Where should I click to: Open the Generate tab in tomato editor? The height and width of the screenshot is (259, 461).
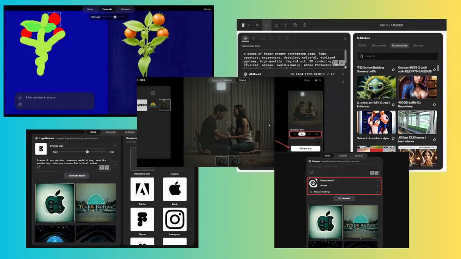coord(107,9)
